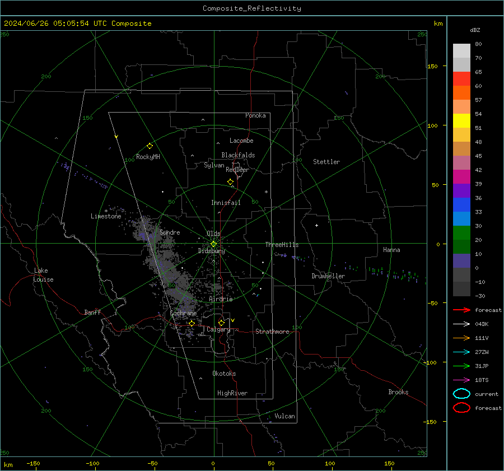The image size is (504, 471).
Task: Click the Sylvan label
Action: pyautogui.click(x=214, y=165)
